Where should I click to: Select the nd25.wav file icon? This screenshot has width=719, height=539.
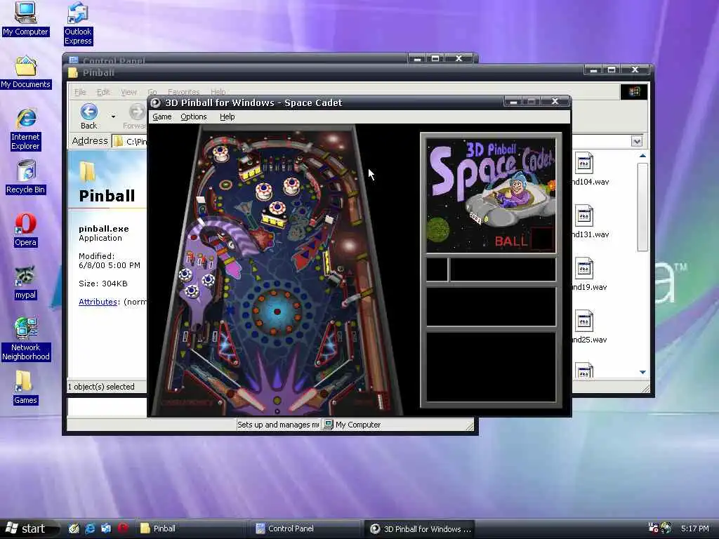[x=584, y=321]
